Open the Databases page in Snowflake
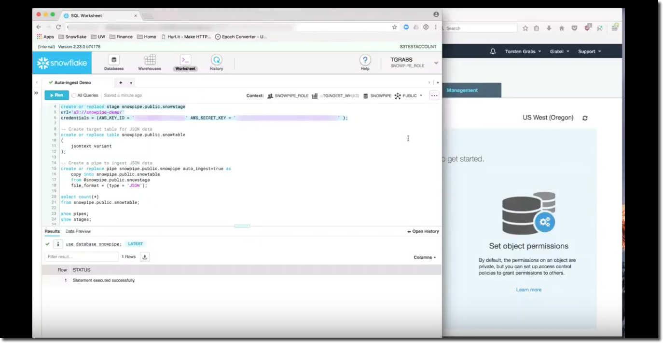Image resolution: width=663 pixels, height=343 pixels. [114, 63]
